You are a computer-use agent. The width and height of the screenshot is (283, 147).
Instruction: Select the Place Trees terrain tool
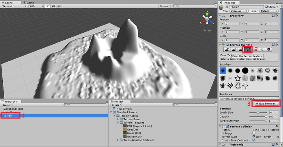tap(255, 49)
